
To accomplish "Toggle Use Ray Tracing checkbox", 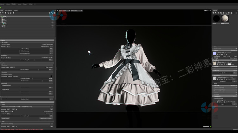I will [5, 45].
